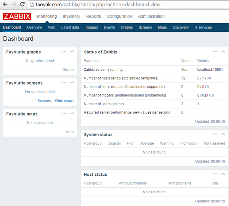Image resolution: width=229 pixels, height=206 pixels.
Task: Click 'No graphs added.' text
Action: pos(40,61)
